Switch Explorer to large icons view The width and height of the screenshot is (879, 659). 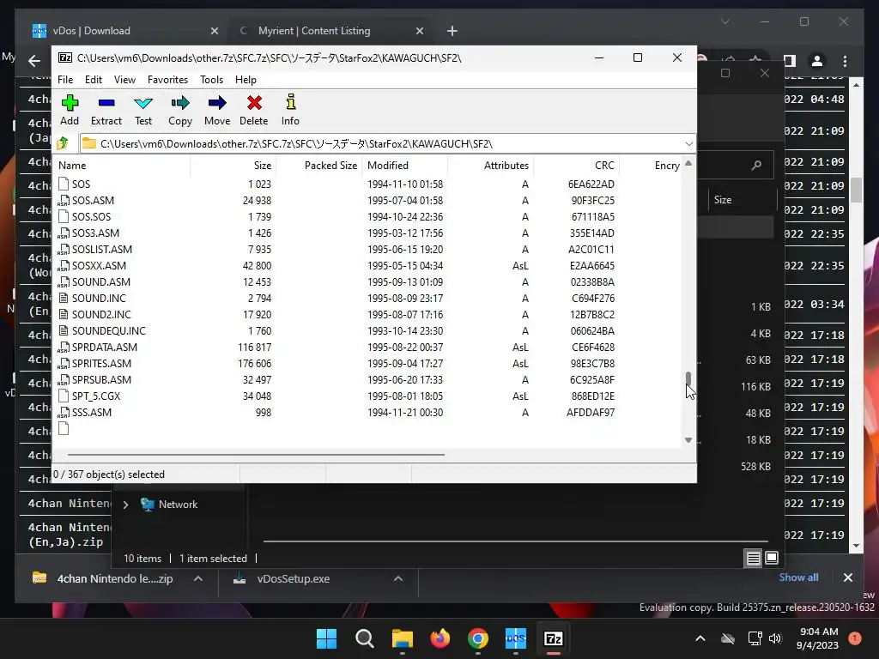(x=772, y=558)
